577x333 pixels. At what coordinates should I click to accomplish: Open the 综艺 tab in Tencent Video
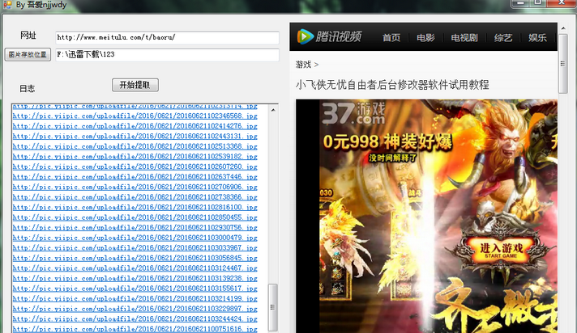coord(503,37)
